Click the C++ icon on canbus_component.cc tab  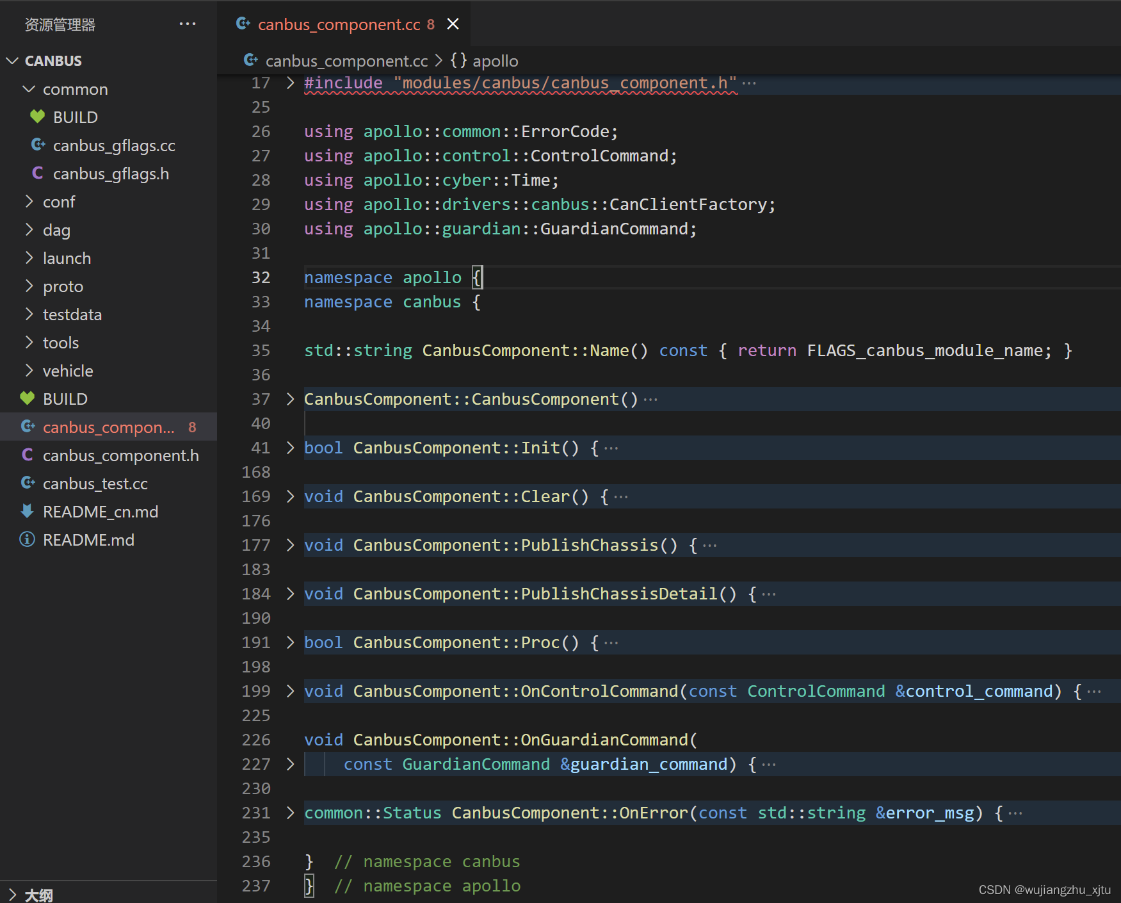pyautogui.click(x=243, y=24)
